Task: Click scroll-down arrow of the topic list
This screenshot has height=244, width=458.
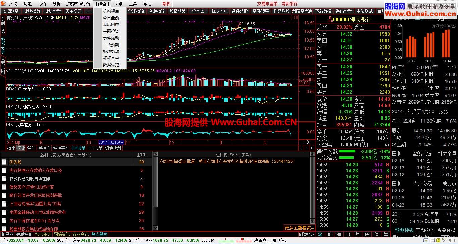Action: [x=155, y=228]
